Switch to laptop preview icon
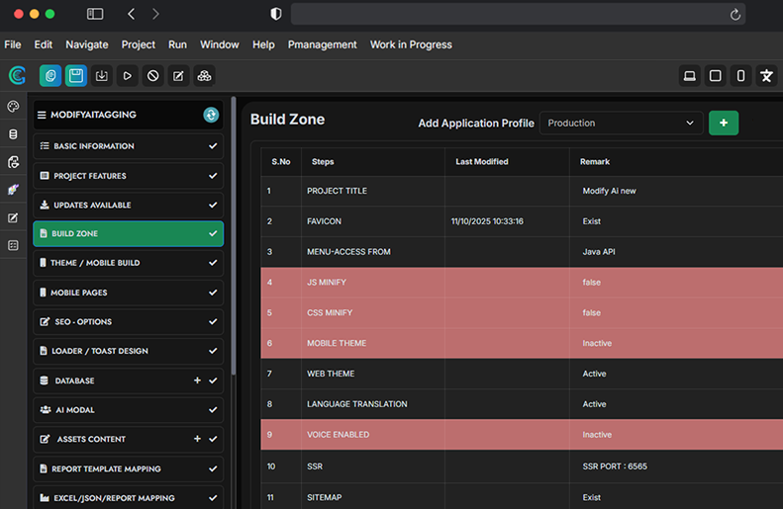This screenshot has width=783, height=509. pyautogui.click(x=690, y=76)
